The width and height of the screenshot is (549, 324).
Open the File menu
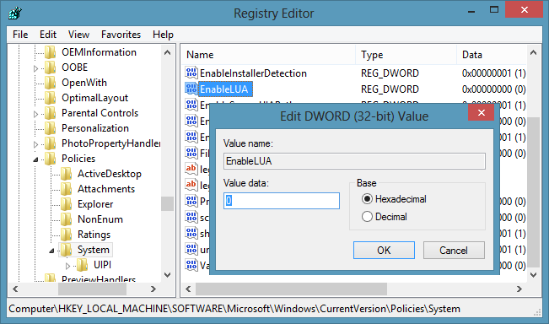point(20,35)
